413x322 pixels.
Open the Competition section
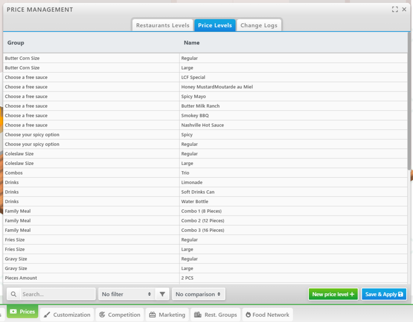119,315
